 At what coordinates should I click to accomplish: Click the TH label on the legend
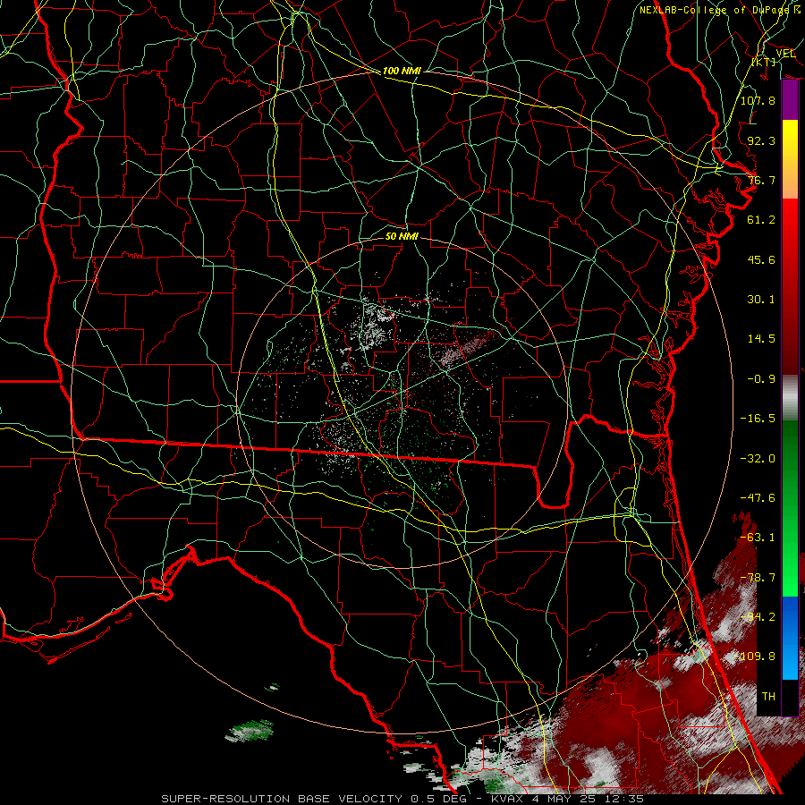pos(768,697)
